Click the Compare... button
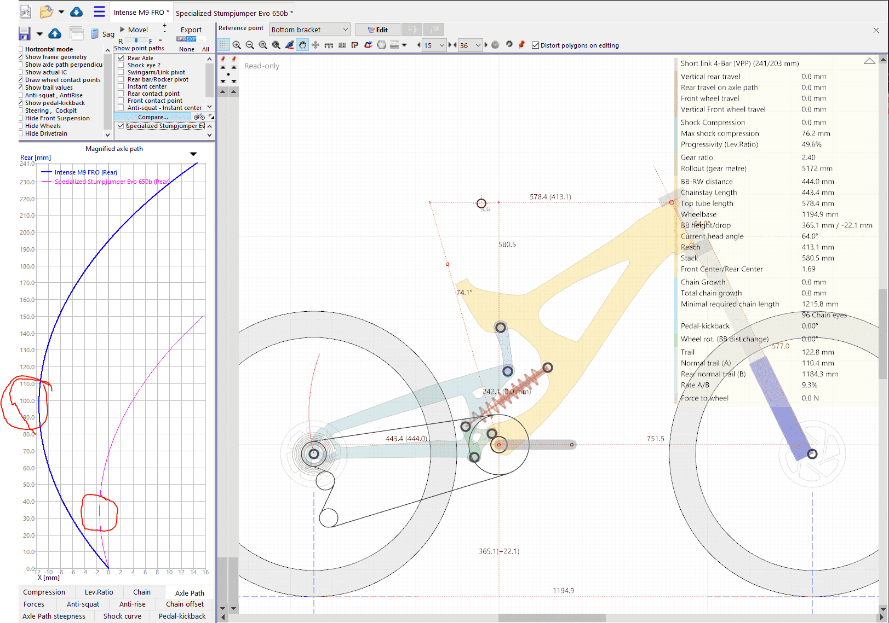 [x=153, y=117]
